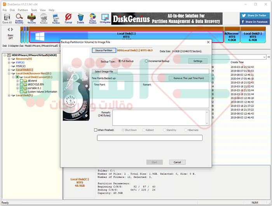The width and height of the screenshot is (272, 206).
Task: Go to previous disk arrow
Action: pyautogui.click(x=9, y=30)
